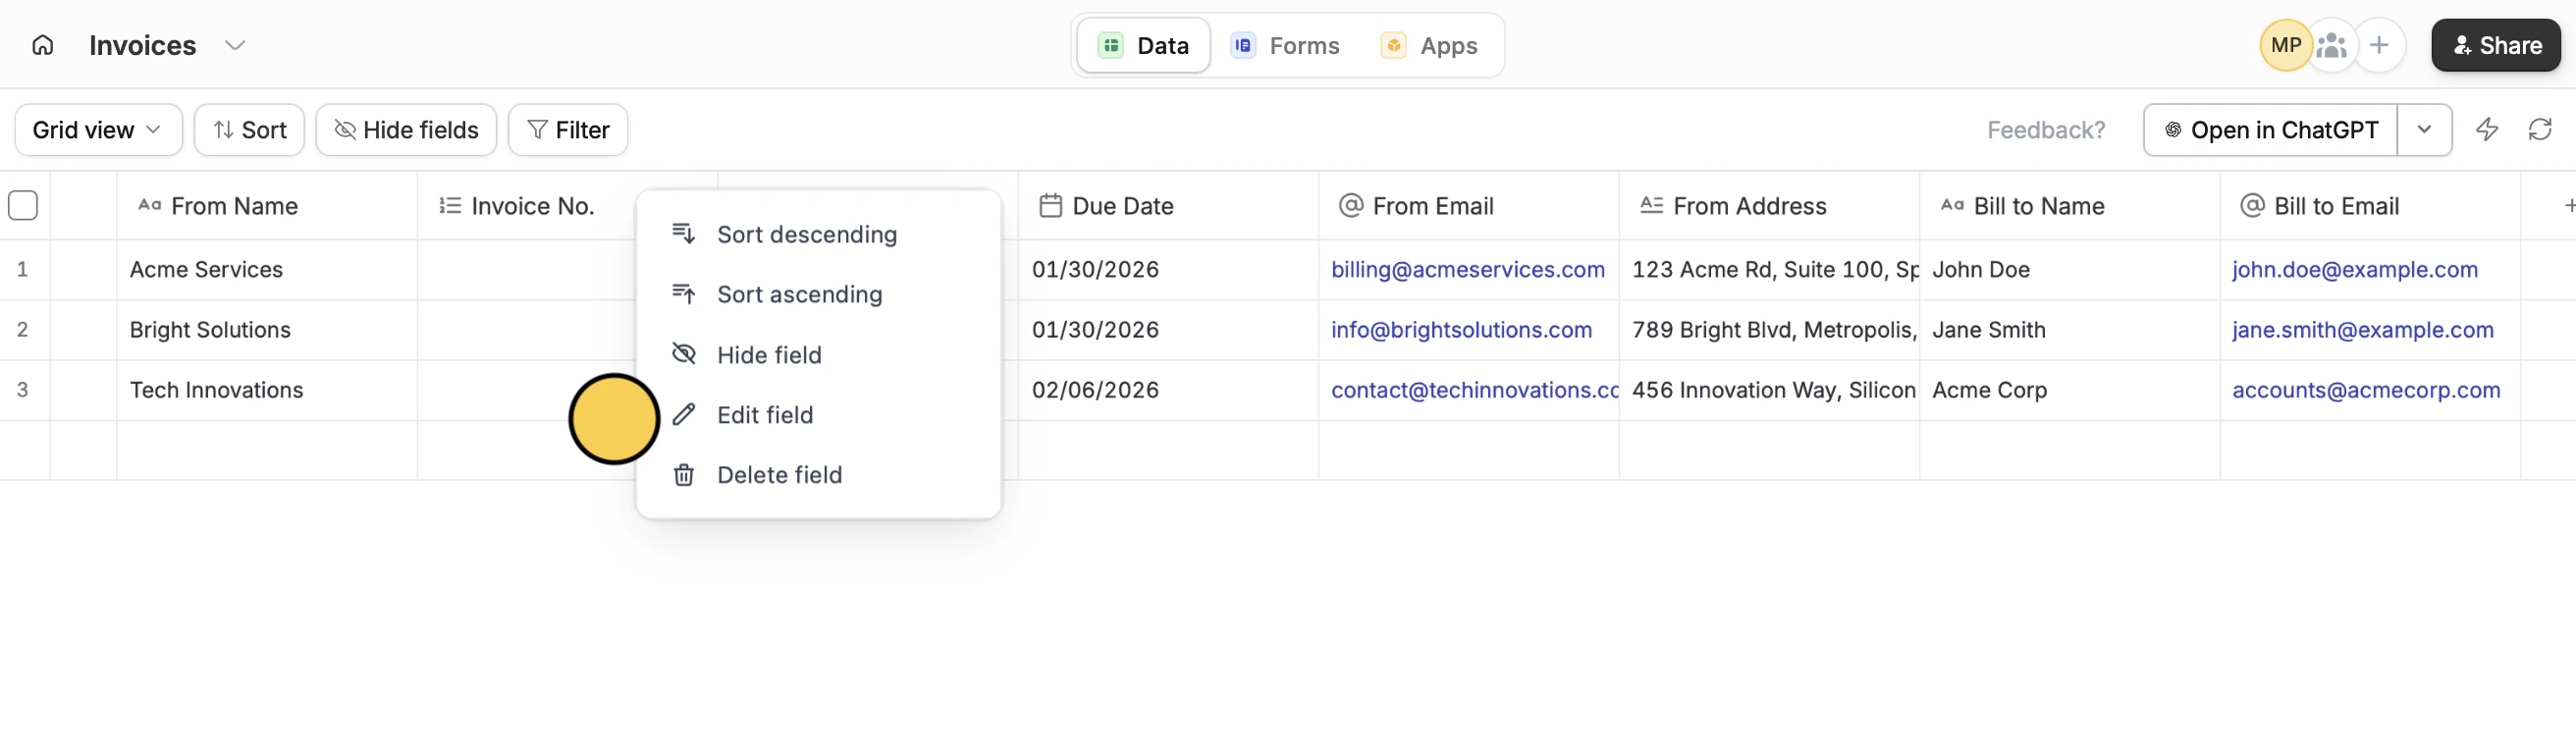The height and width of the screenshot is (734, 2576).
Task: Select the John Doe cell
Action: point(2069,270)
